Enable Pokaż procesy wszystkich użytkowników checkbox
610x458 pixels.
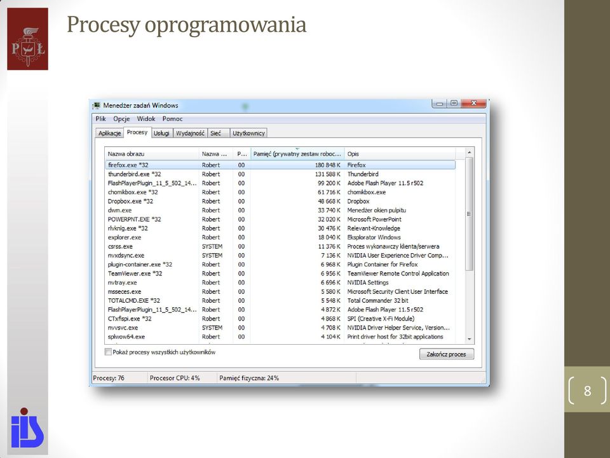108,352
